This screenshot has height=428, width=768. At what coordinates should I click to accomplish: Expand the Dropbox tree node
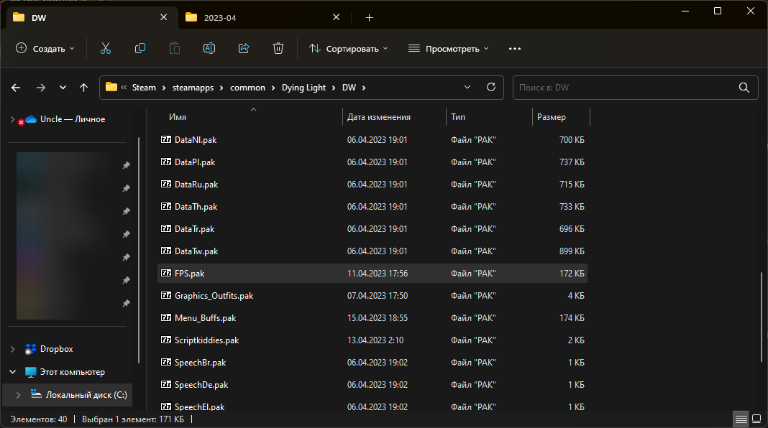(x=13, y=349)
